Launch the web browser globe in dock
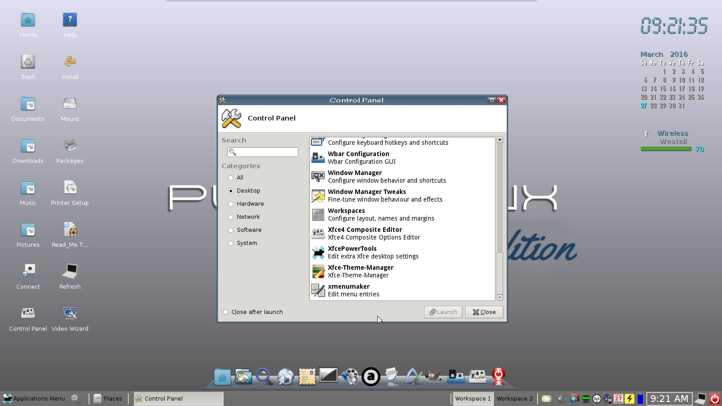 [x=286, y=377]
